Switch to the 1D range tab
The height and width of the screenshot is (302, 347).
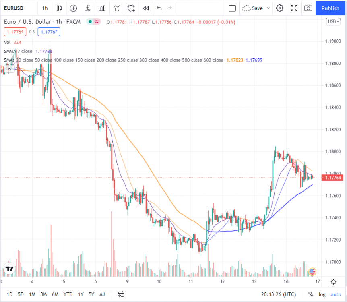pyautogui.click(x=9, y=294)
